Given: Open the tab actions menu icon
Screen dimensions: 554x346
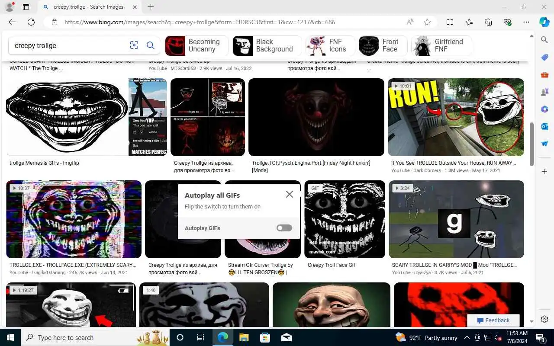Looking at the screenshot, I should click(x=26, y=7).
